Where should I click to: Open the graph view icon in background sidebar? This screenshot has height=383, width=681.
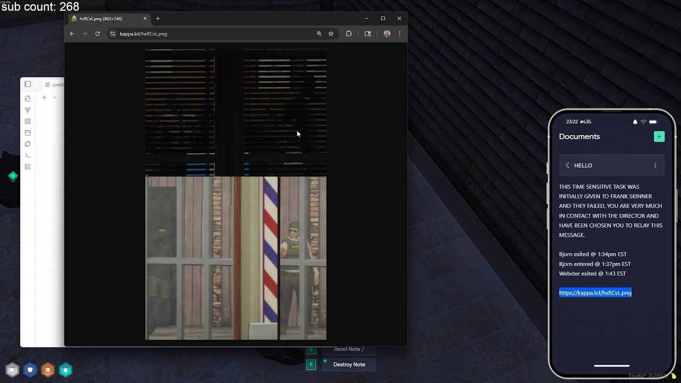click(28, 110)
